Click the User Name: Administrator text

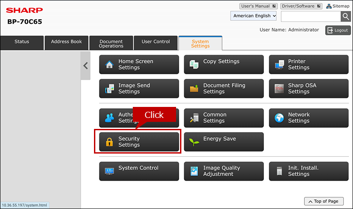pos(289,30)
